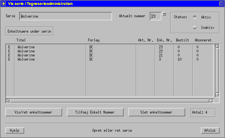Click the list's scroll down arrow
The width and height of the screenshot is (225, 138).
point(217,95)
